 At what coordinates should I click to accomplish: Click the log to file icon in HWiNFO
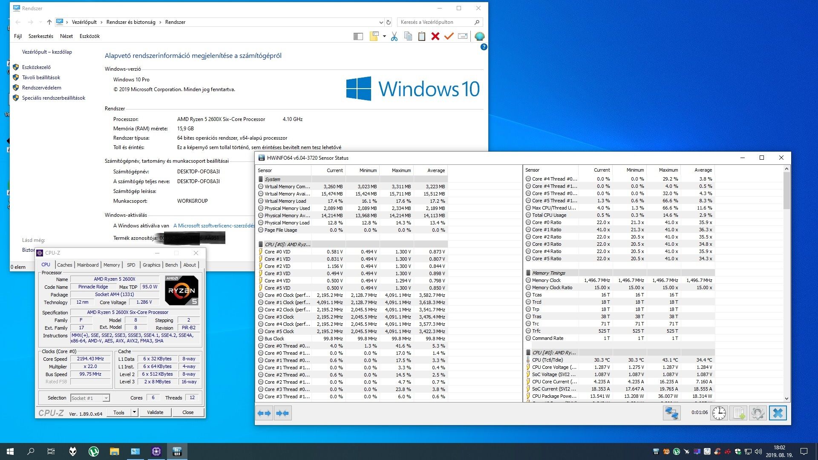[738, 413]
